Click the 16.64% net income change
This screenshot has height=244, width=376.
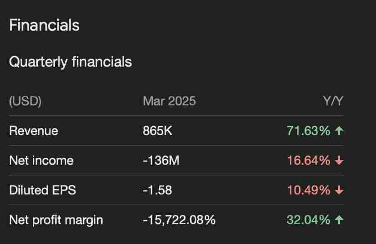point(309,161)
